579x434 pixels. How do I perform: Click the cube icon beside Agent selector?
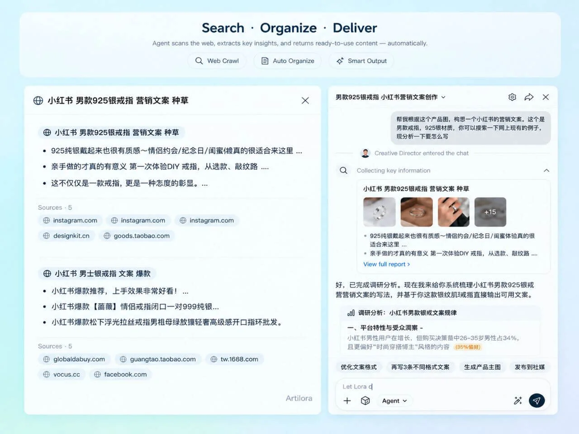click(365, 401)
